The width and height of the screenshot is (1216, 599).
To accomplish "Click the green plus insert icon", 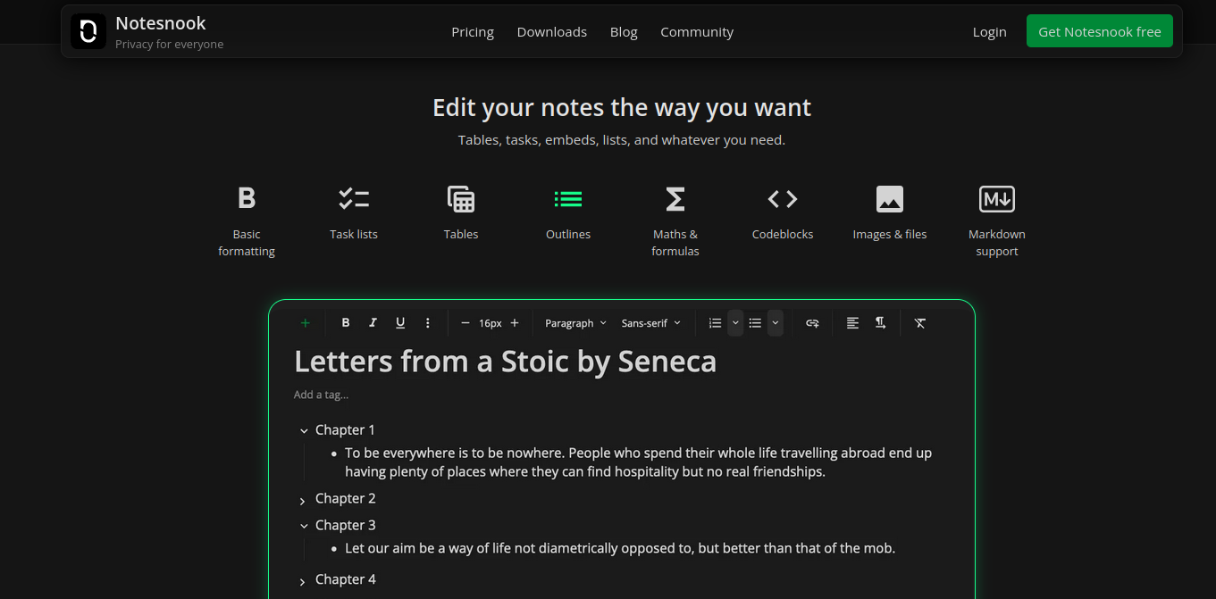I will click(306, 323).
